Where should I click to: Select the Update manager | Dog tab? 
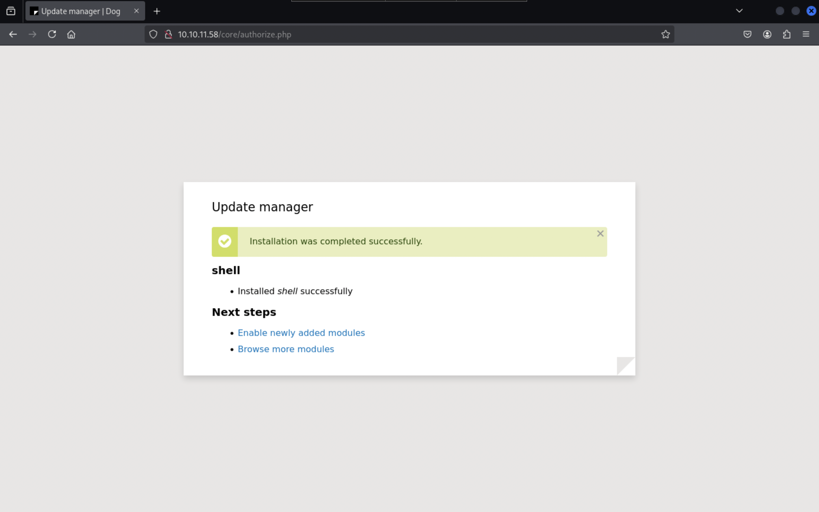[80, 11]
